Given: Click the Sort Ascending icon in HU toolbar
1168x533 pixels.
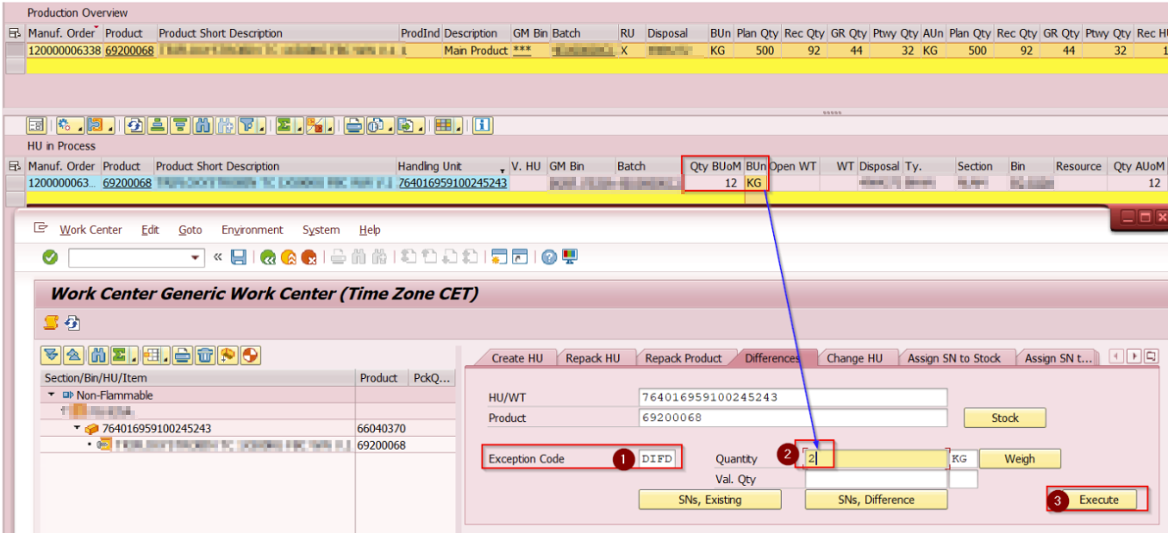Looking at the screenshot, I should click(x=158, y=125).
